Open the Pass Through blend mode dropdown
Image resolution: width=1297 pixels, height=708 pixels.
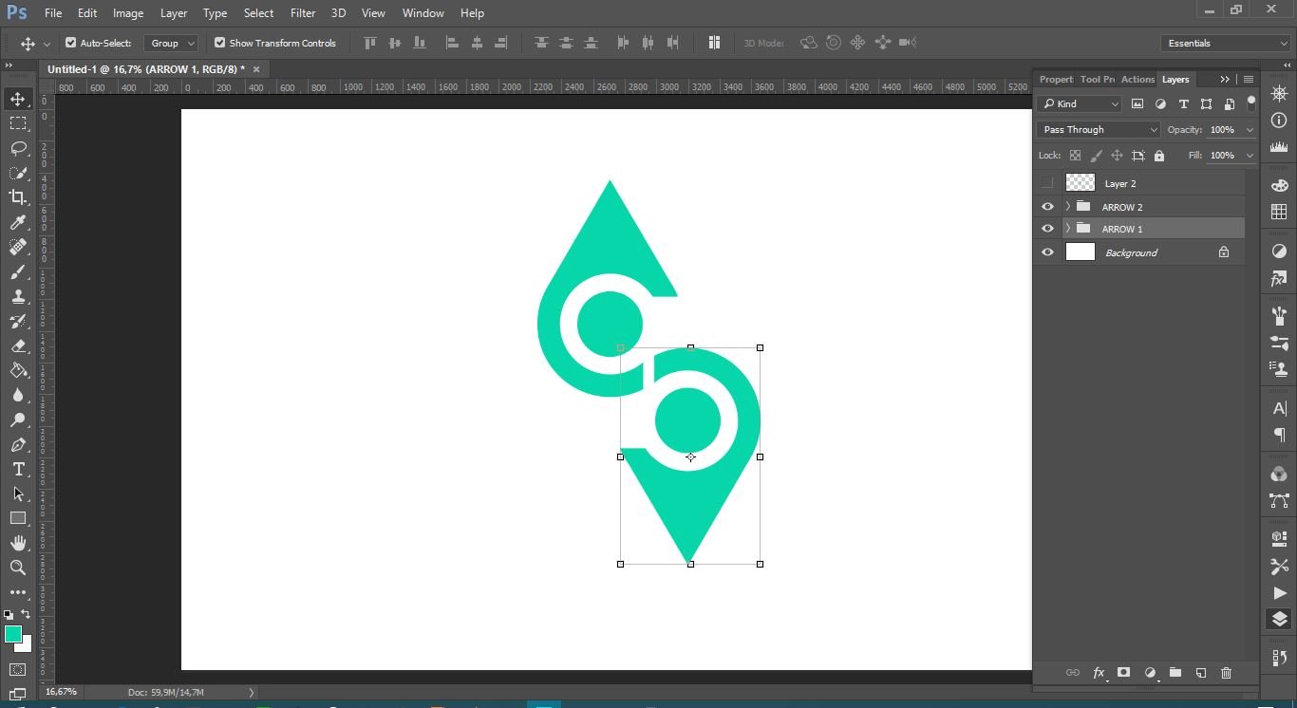click(1099, 130)
